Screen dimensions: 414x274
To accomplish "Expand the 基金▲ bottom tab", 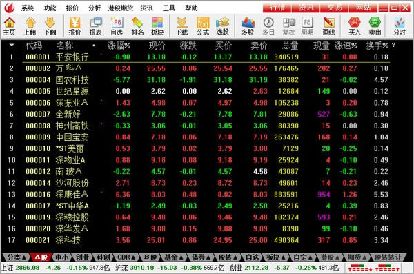I will click(173, 257).
